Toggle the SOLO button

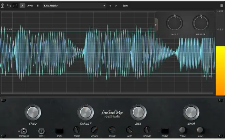click(59, 131)
